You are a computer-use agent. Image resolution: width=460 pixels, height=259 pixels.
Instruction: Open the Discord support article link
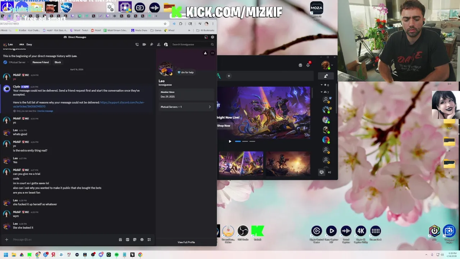click(x=79, y=104)
